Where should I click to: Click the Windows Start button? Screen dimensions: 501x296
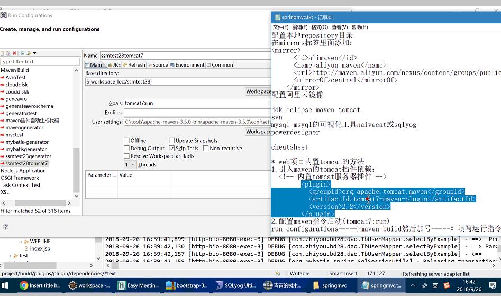coord(5,285)
